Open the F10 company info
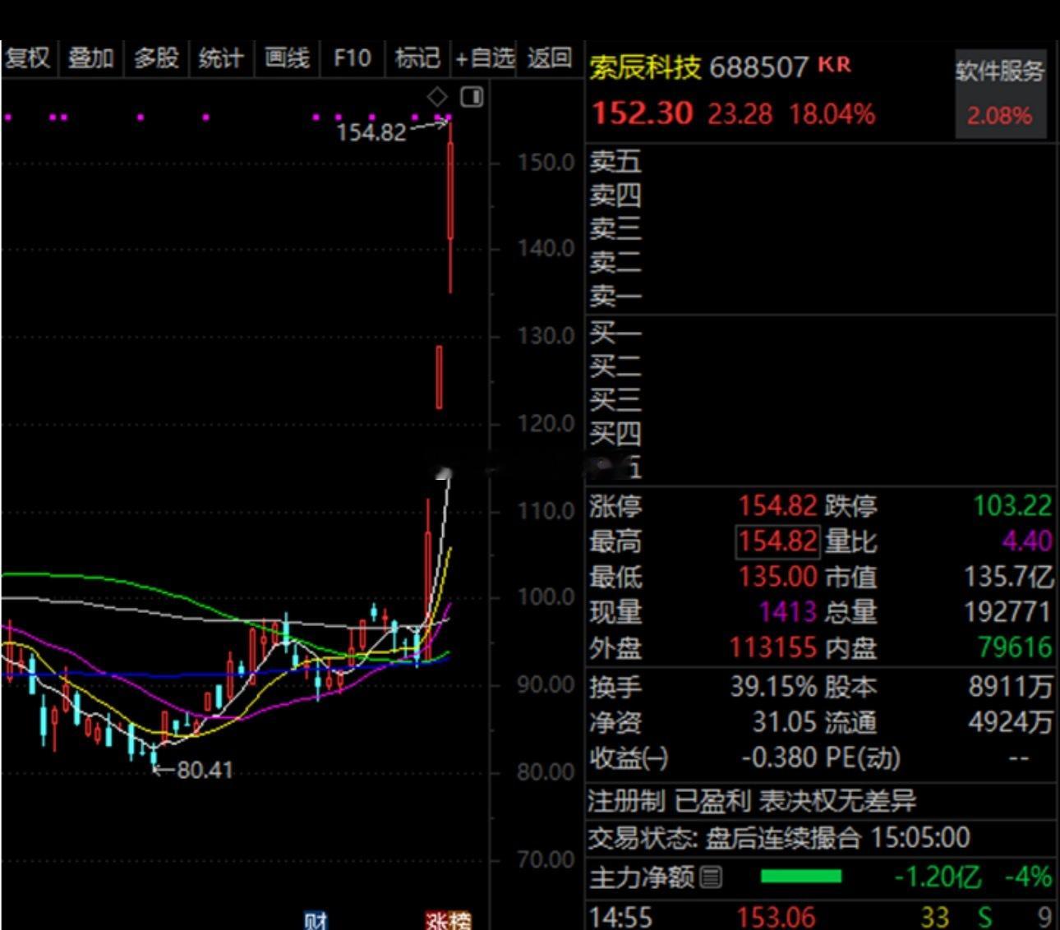The image size is (1060, 930). click(353, 58)
